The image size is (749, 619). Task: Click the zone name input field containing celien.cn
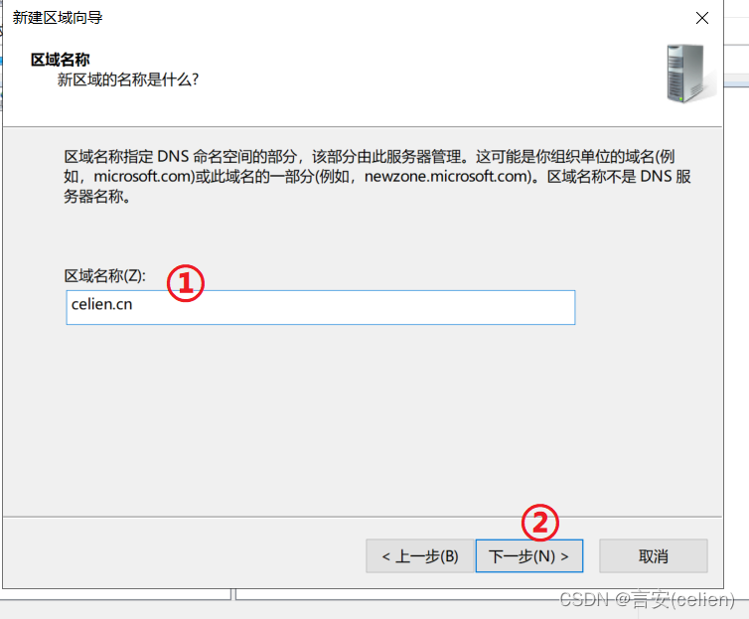321,307
